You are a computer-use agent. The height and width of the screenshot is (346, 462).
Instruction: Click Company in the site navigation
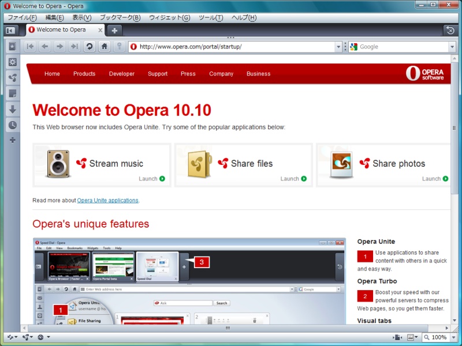(x=221, y=74)
